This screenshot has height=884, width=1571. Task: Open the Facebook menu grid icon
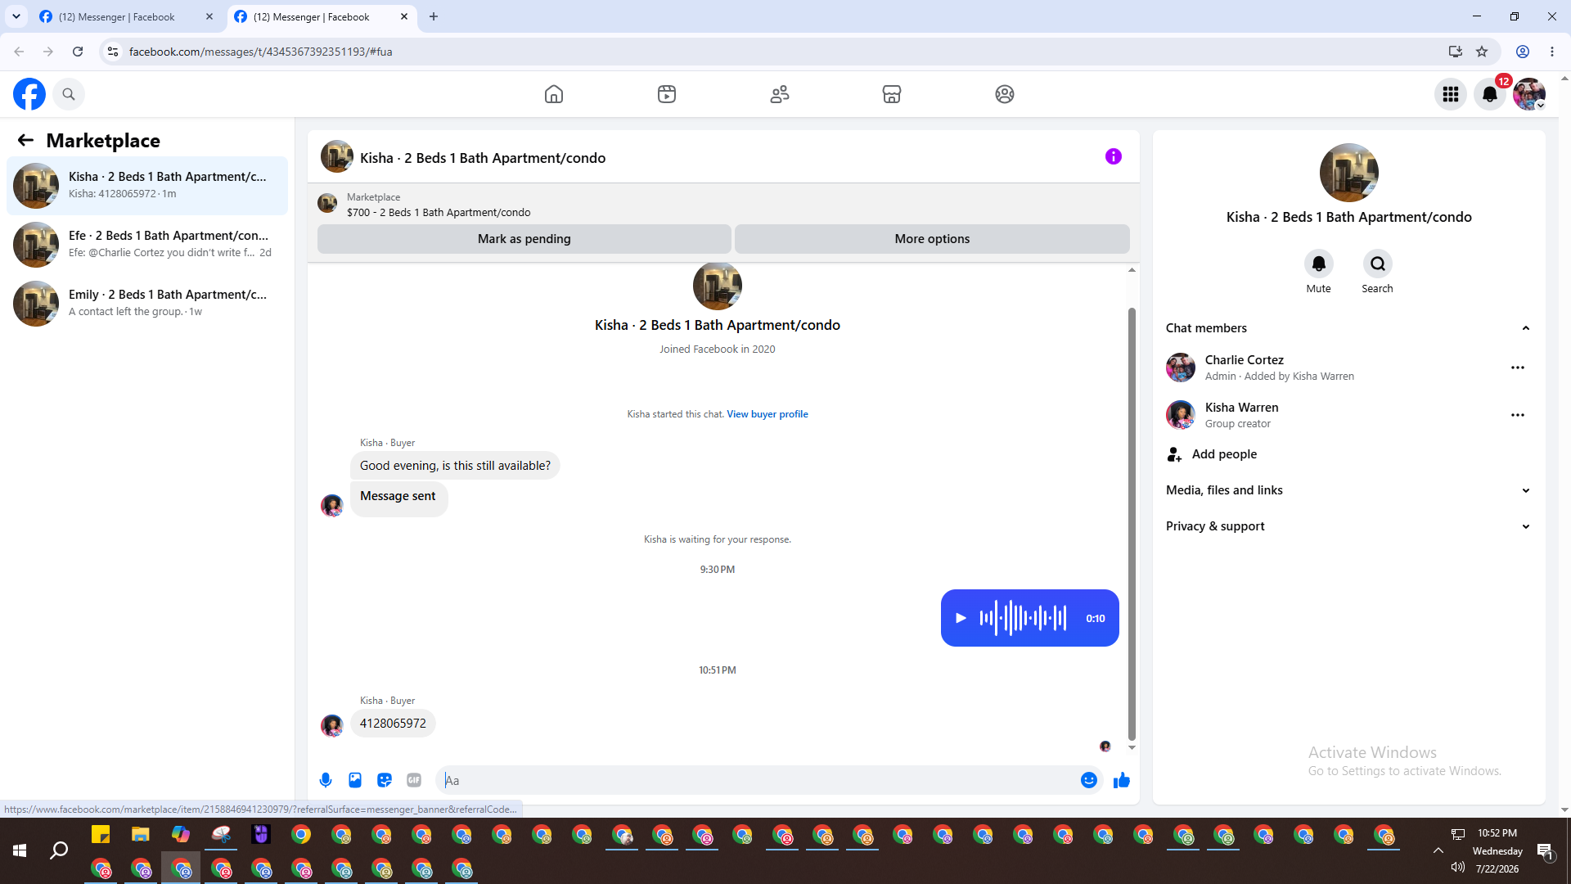[1451, 94]
